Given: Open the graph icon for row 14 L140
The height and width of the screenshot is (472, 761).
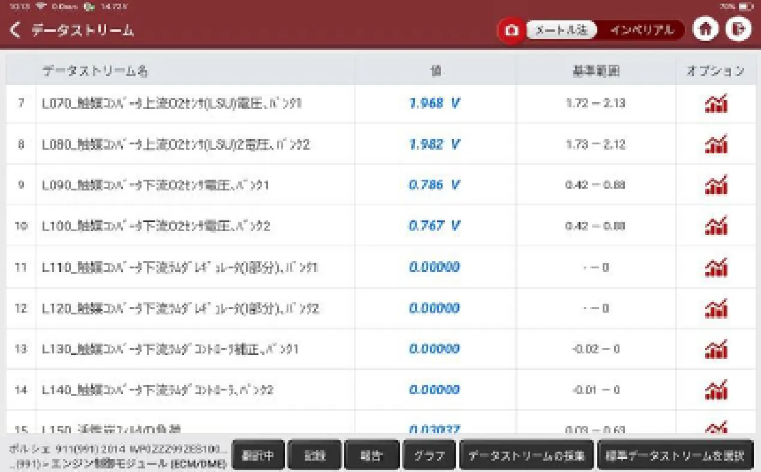Looking at the screenshot, I should point(715,390).
